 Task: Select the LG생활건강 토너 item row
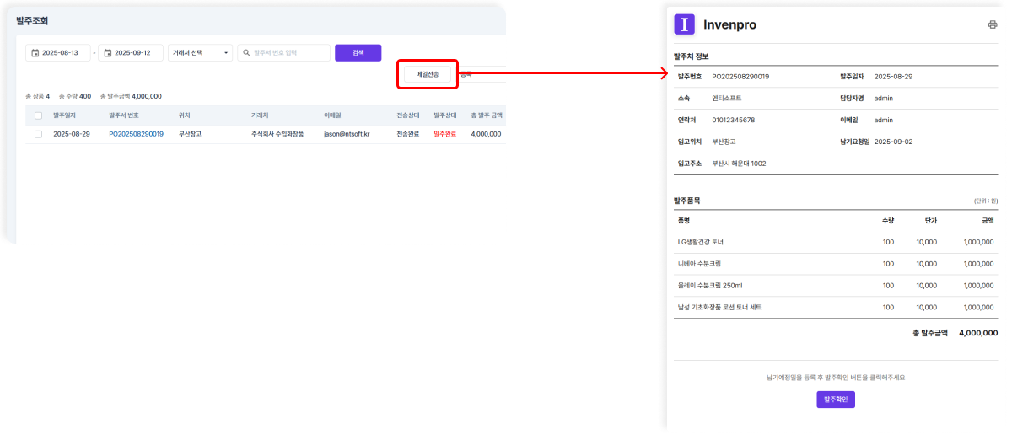click(x=831, y=242)
